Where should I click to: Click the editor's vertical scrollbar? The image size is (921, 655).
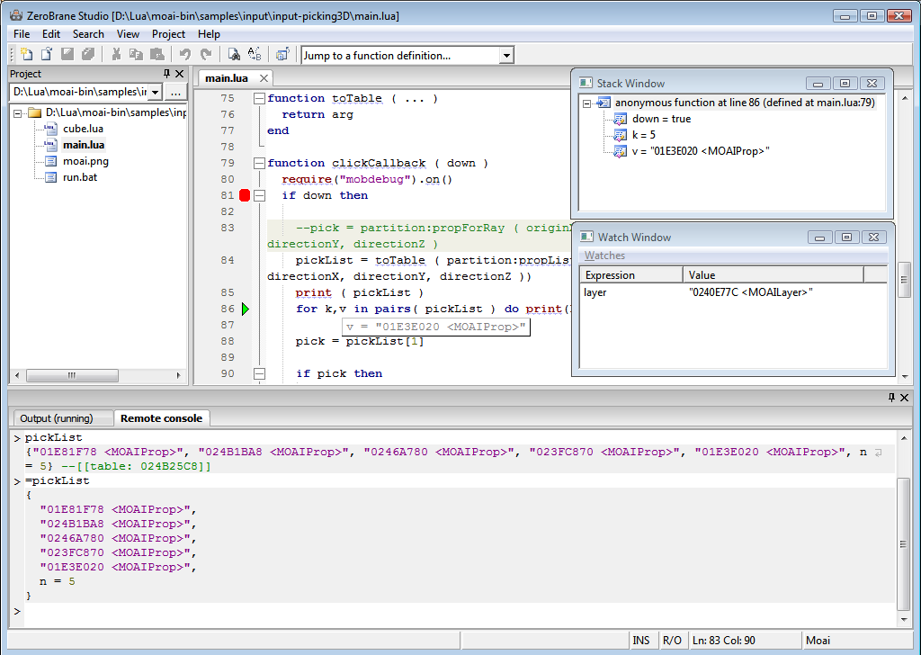(905, 280)
